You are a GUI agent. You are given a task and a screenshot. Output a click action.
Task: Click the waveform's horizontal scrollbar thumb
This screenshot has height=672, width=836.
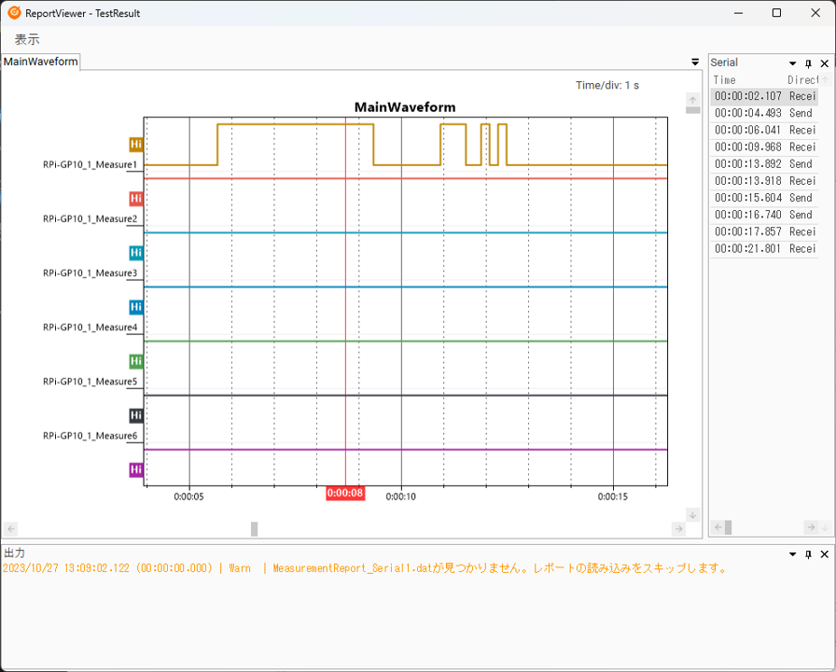[254, 529]
